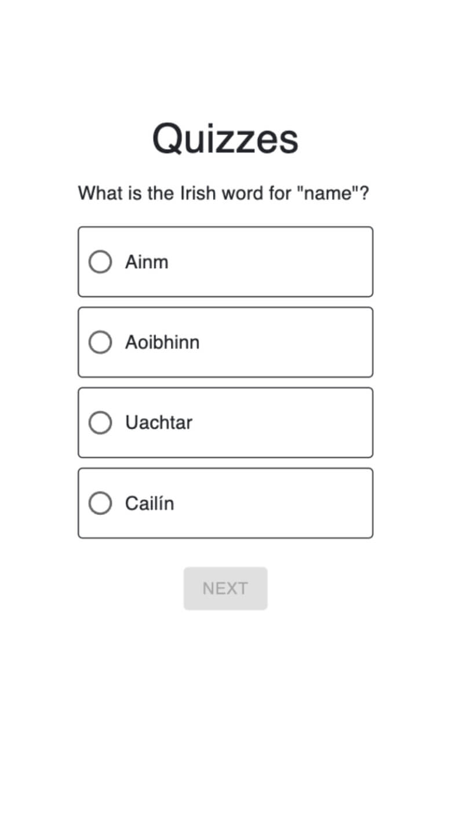Tap the Ainm option label text
The image size is (452, 835).
pyautogui.click(x=146, y=262)
